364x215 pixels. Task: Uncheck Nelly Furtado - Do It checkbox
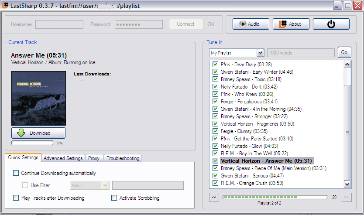pos(216,86)
